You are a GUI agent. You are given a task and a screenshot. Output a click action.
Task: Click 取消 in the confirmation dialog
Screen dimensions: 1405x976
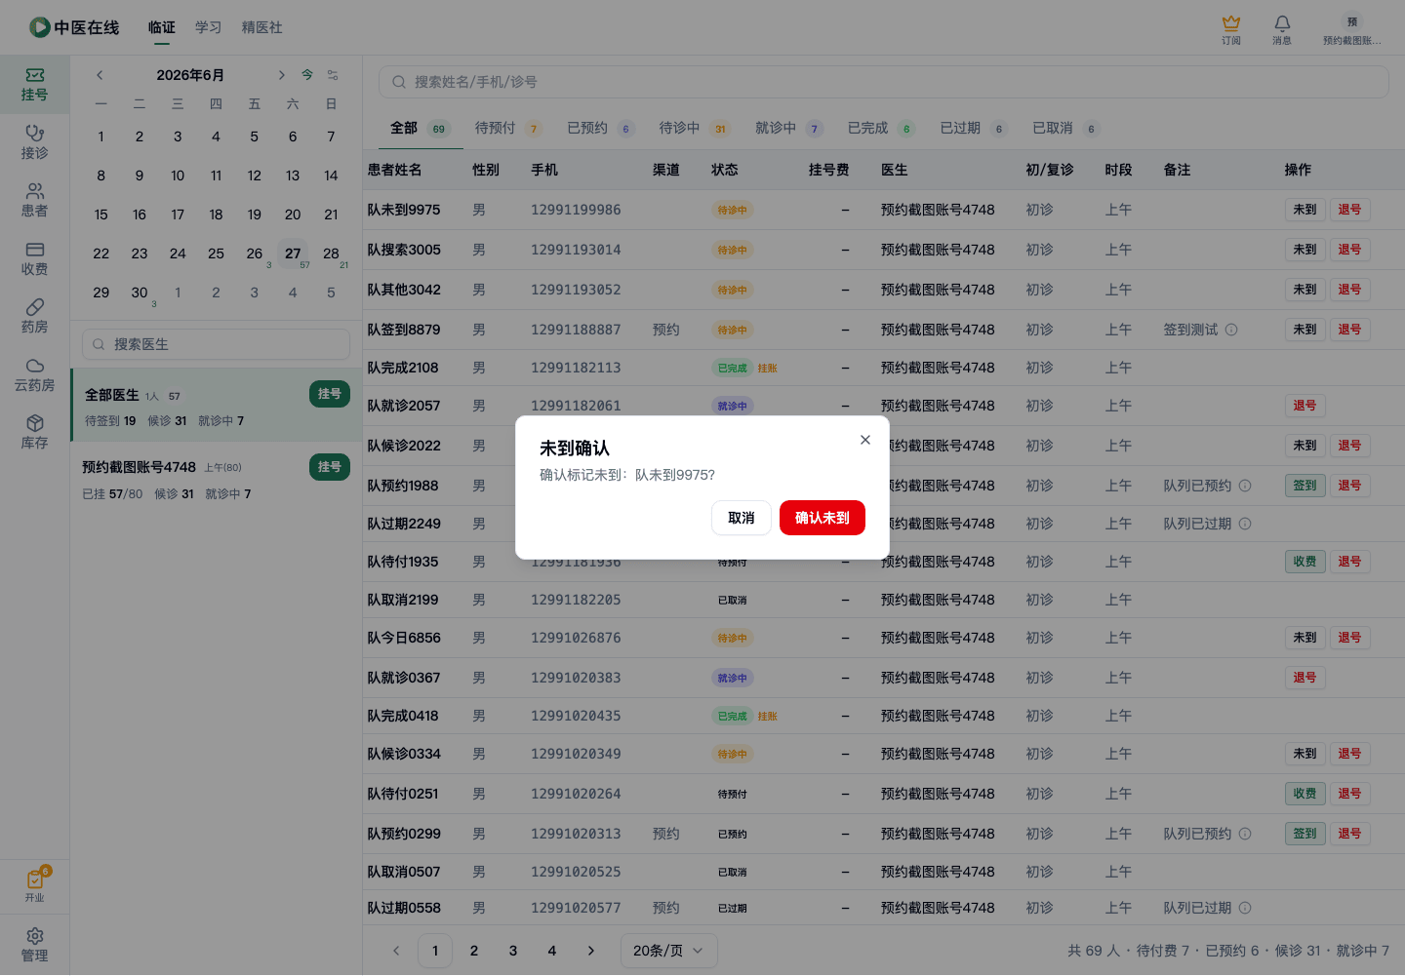742,518
